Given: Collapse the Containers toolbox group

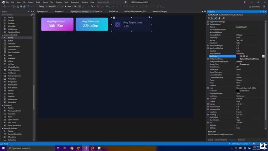Looking at the screenshot, I should coord(3,105).
